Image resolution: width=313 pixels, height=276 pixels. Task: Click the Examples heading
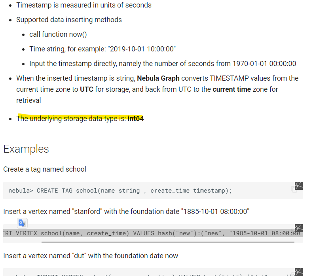click(26, 149)
